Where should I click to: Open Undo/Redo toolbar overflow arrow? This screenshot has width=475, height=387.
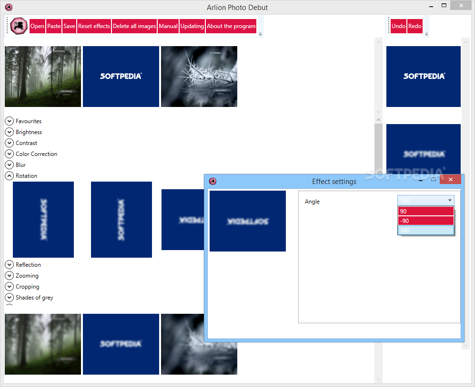[x=426, y=34]
